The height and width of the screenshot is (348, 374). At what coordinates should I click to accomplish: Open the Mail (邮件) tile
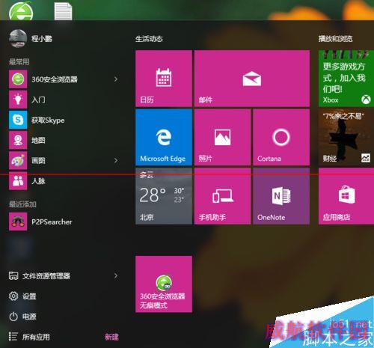(252, 79)
